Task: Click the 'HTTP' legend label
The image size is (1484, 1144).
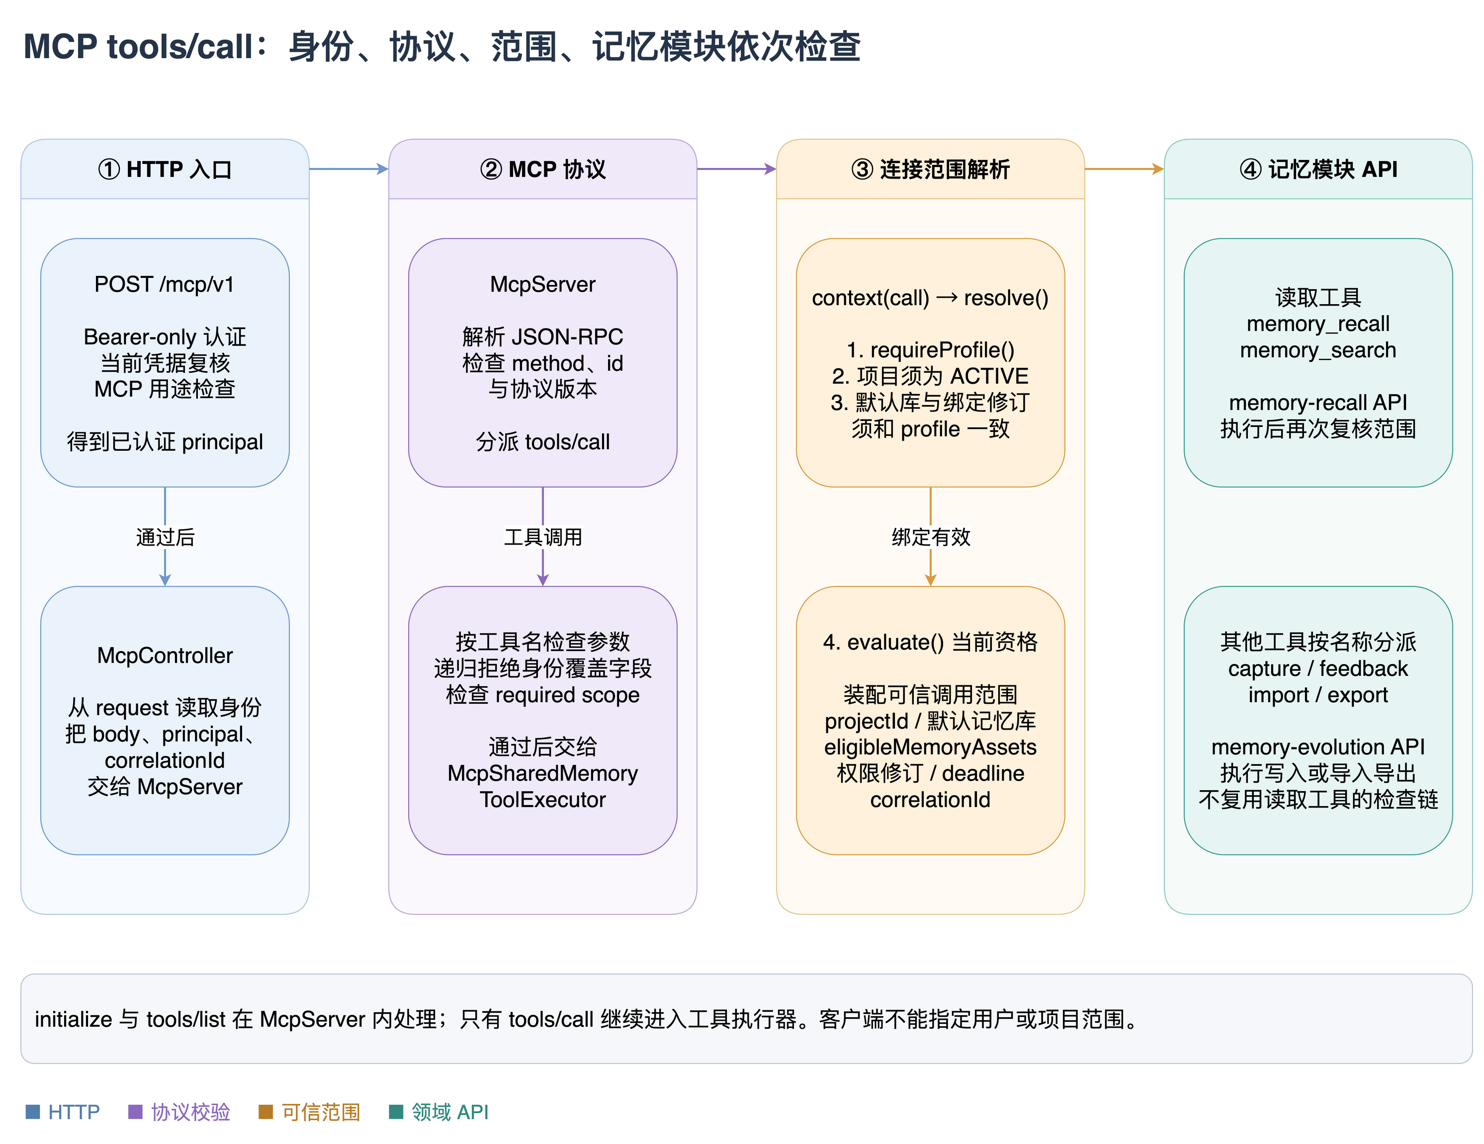Action: click(x=74, y=1112)
